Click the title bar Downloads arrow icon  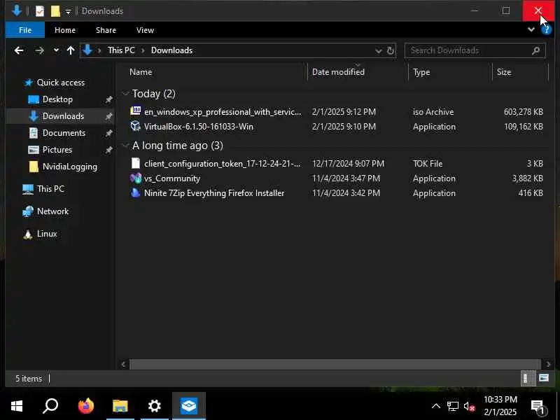(x=16, y=10)
